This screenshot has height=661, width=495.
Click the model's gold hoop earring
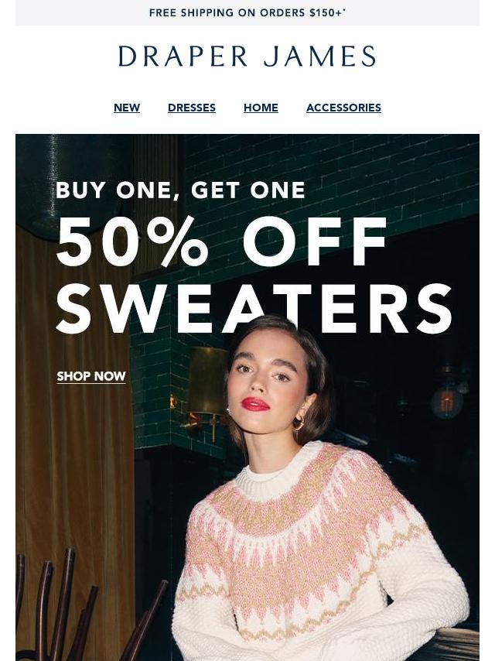pos(299,422)
